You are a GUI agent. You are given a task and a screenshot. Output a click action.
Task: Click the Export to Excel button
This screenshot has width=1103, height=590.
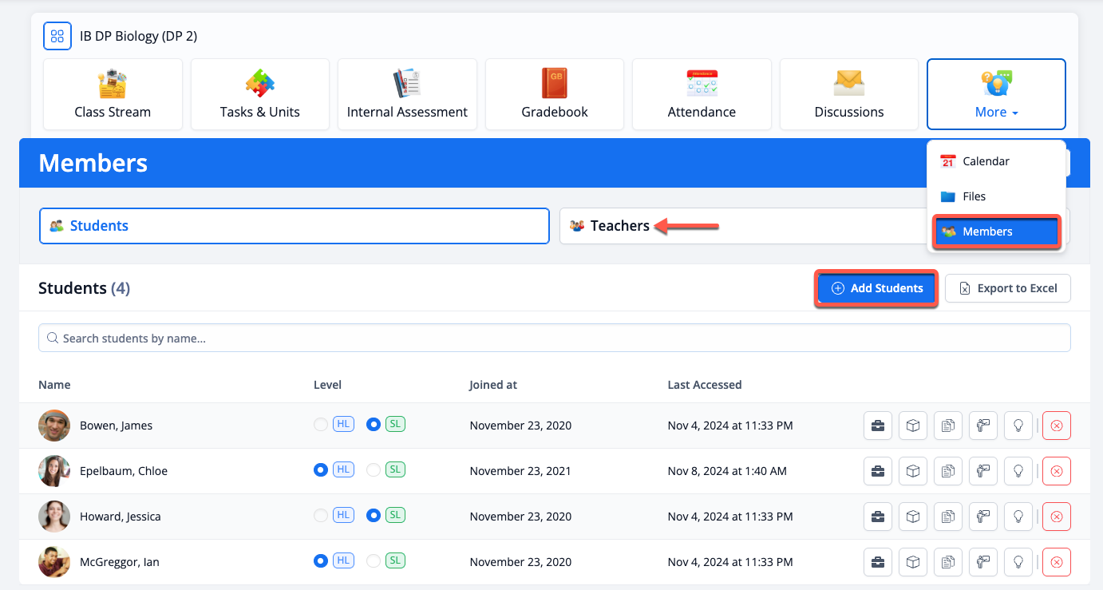(x=1007, y=288)
